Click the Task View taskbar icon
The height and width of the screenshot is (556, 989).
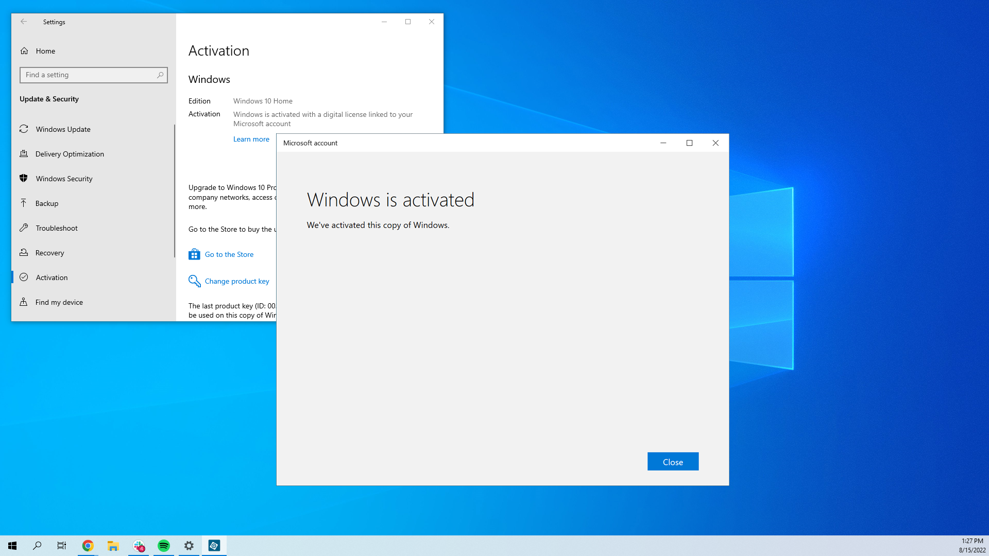(x=62, y=545)
